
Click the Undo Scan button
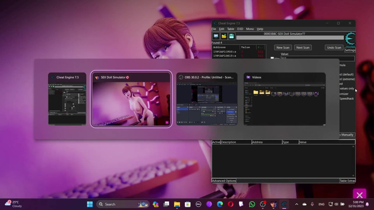pyautogui.click(x=334, y=48)
